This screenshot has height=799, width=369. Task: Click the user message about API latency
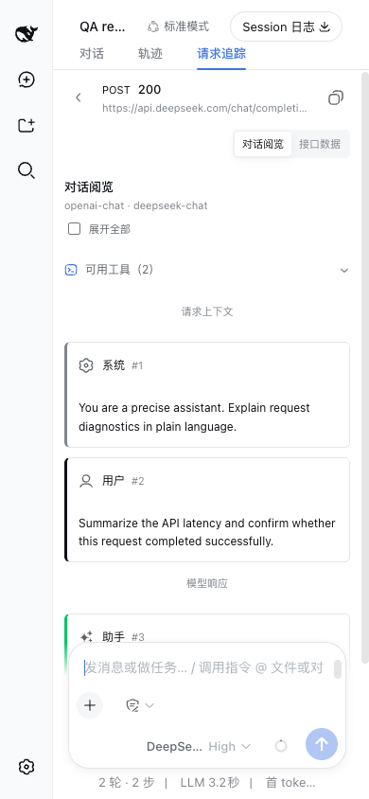click(206, 532)
